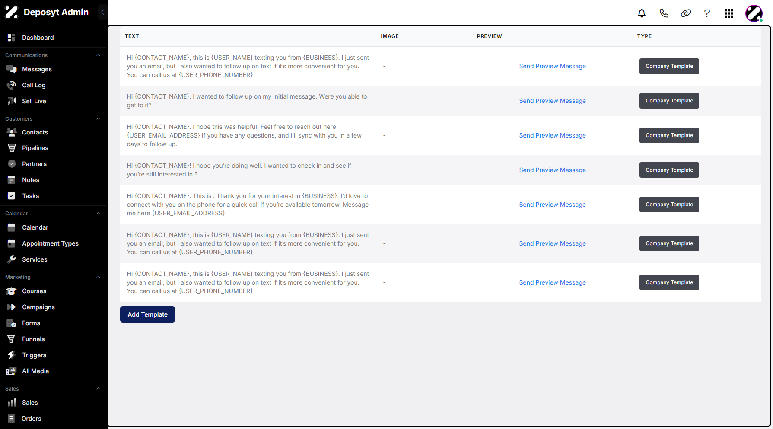Send Preview Message for 'Were you able to get to it' row

(552, 101)
